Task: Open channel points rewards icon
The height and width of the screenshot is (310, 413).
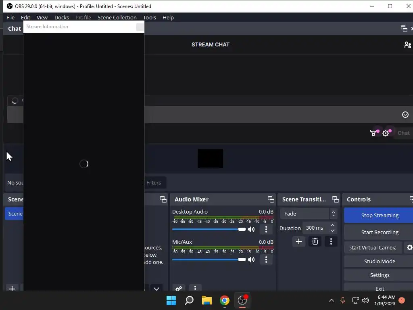Action: [x=373, y=133]
